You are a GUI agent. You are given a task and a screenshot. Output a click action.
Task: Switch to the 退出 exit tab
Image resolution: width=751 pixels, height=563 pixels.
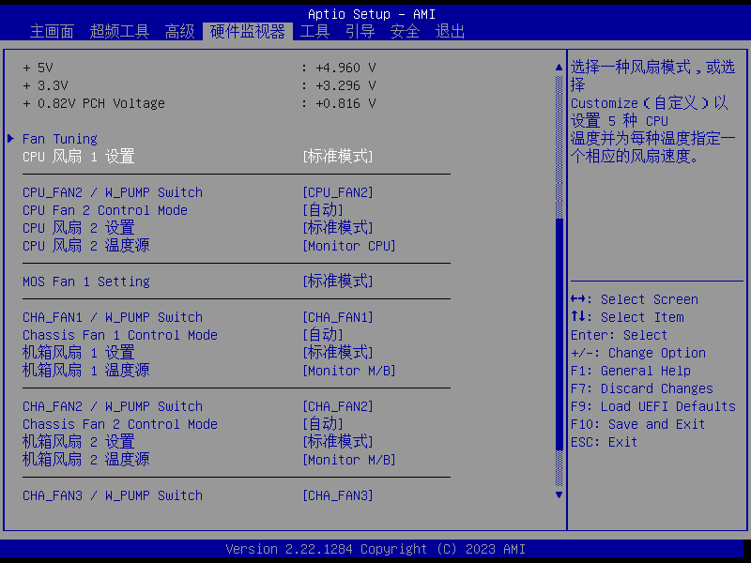[450, 31]
